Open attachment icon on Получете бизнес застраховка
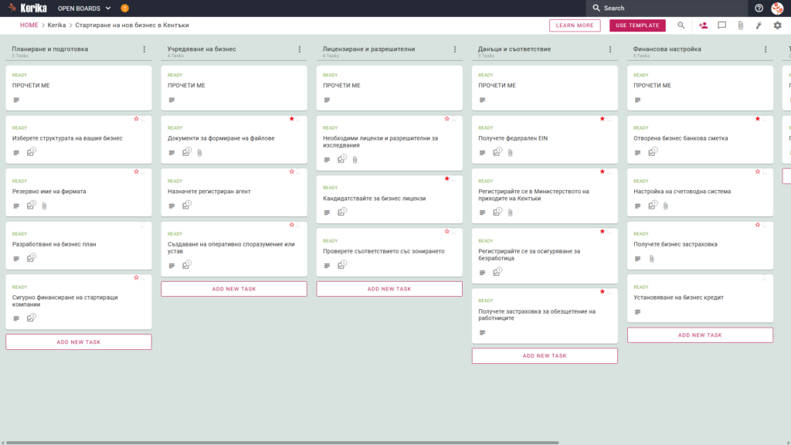The width and height of the screenshot is (791, 445). (x=652, y=259)
